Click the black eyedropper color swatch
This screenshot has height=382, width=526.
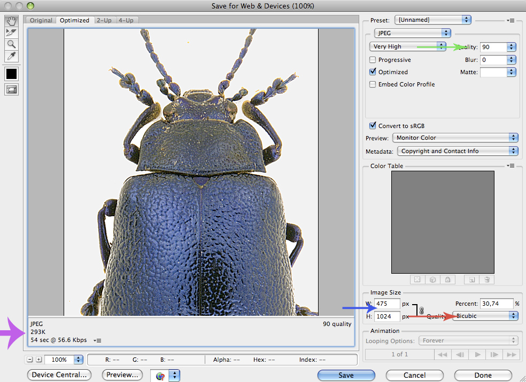tap(11, 74)
